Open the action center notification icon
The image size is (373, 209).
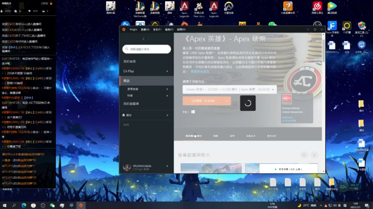[x=367, y=206]
